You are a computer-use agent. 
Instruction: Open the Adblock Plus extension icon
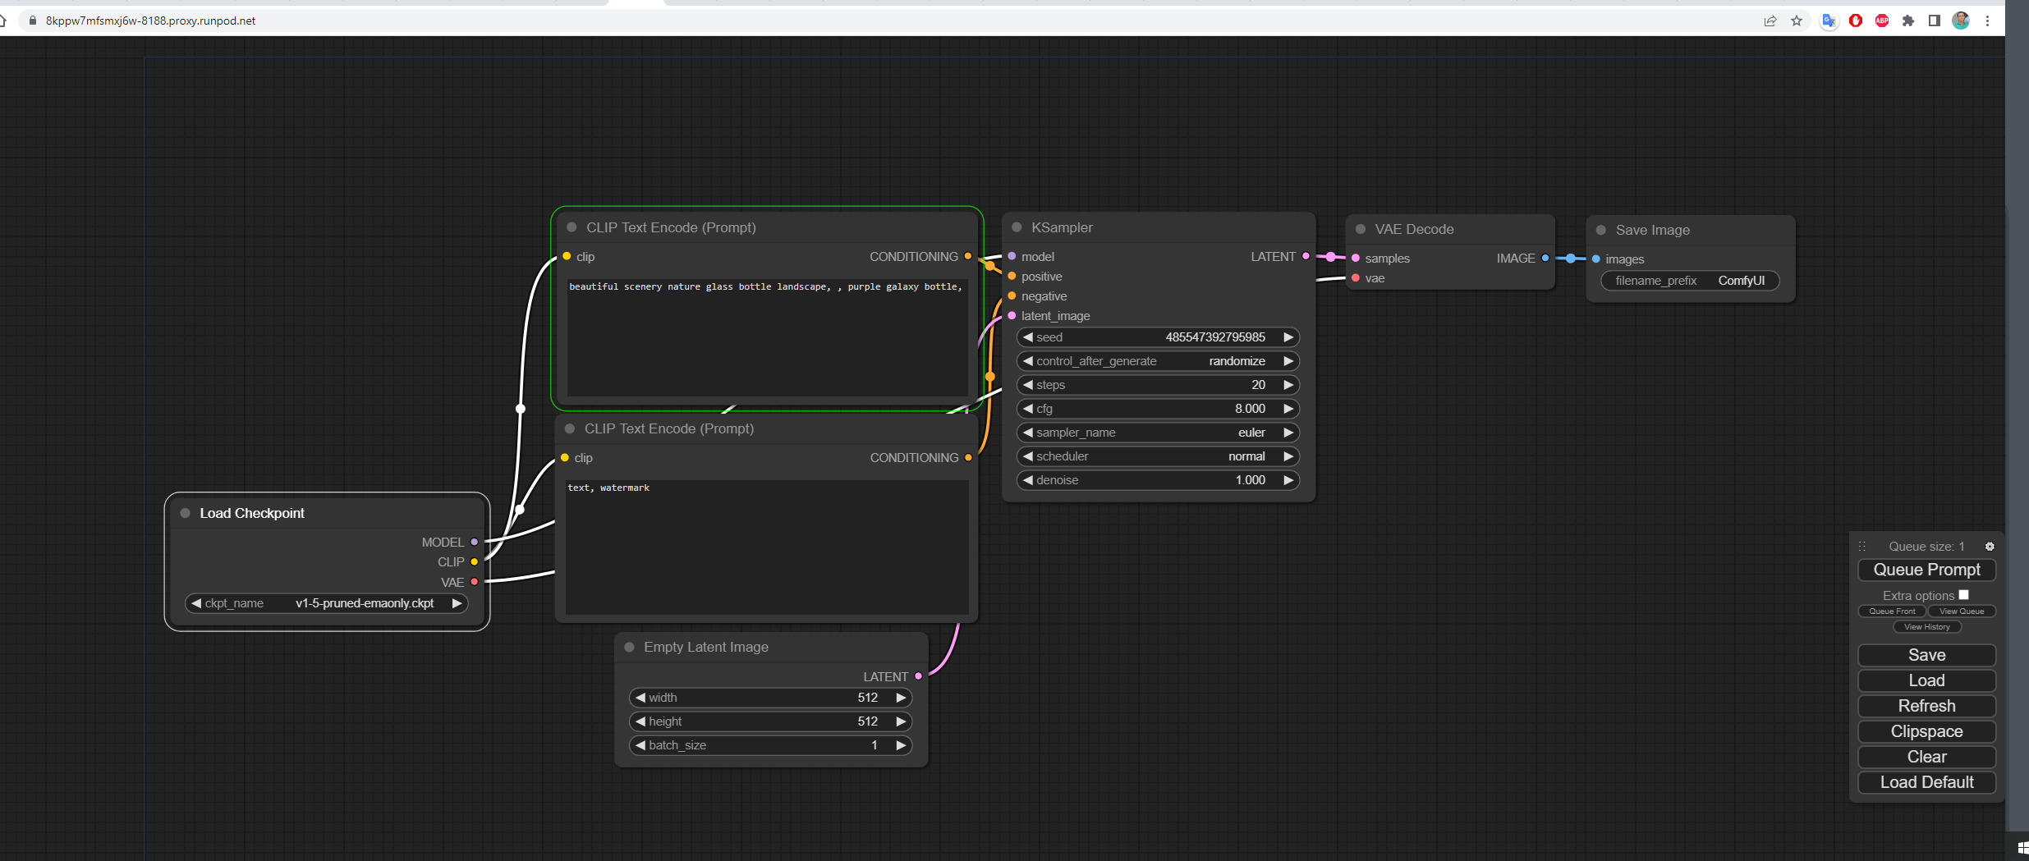[1882, 21]
